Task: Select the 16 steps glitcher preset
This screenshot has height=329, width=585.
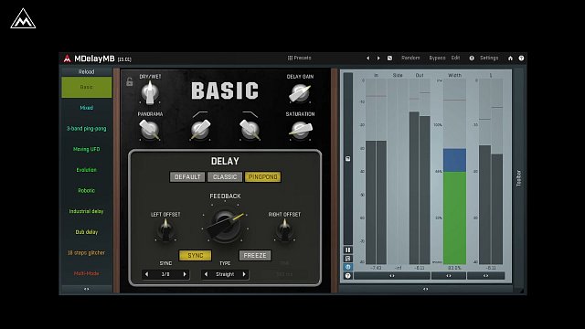Action: [87, 253]
